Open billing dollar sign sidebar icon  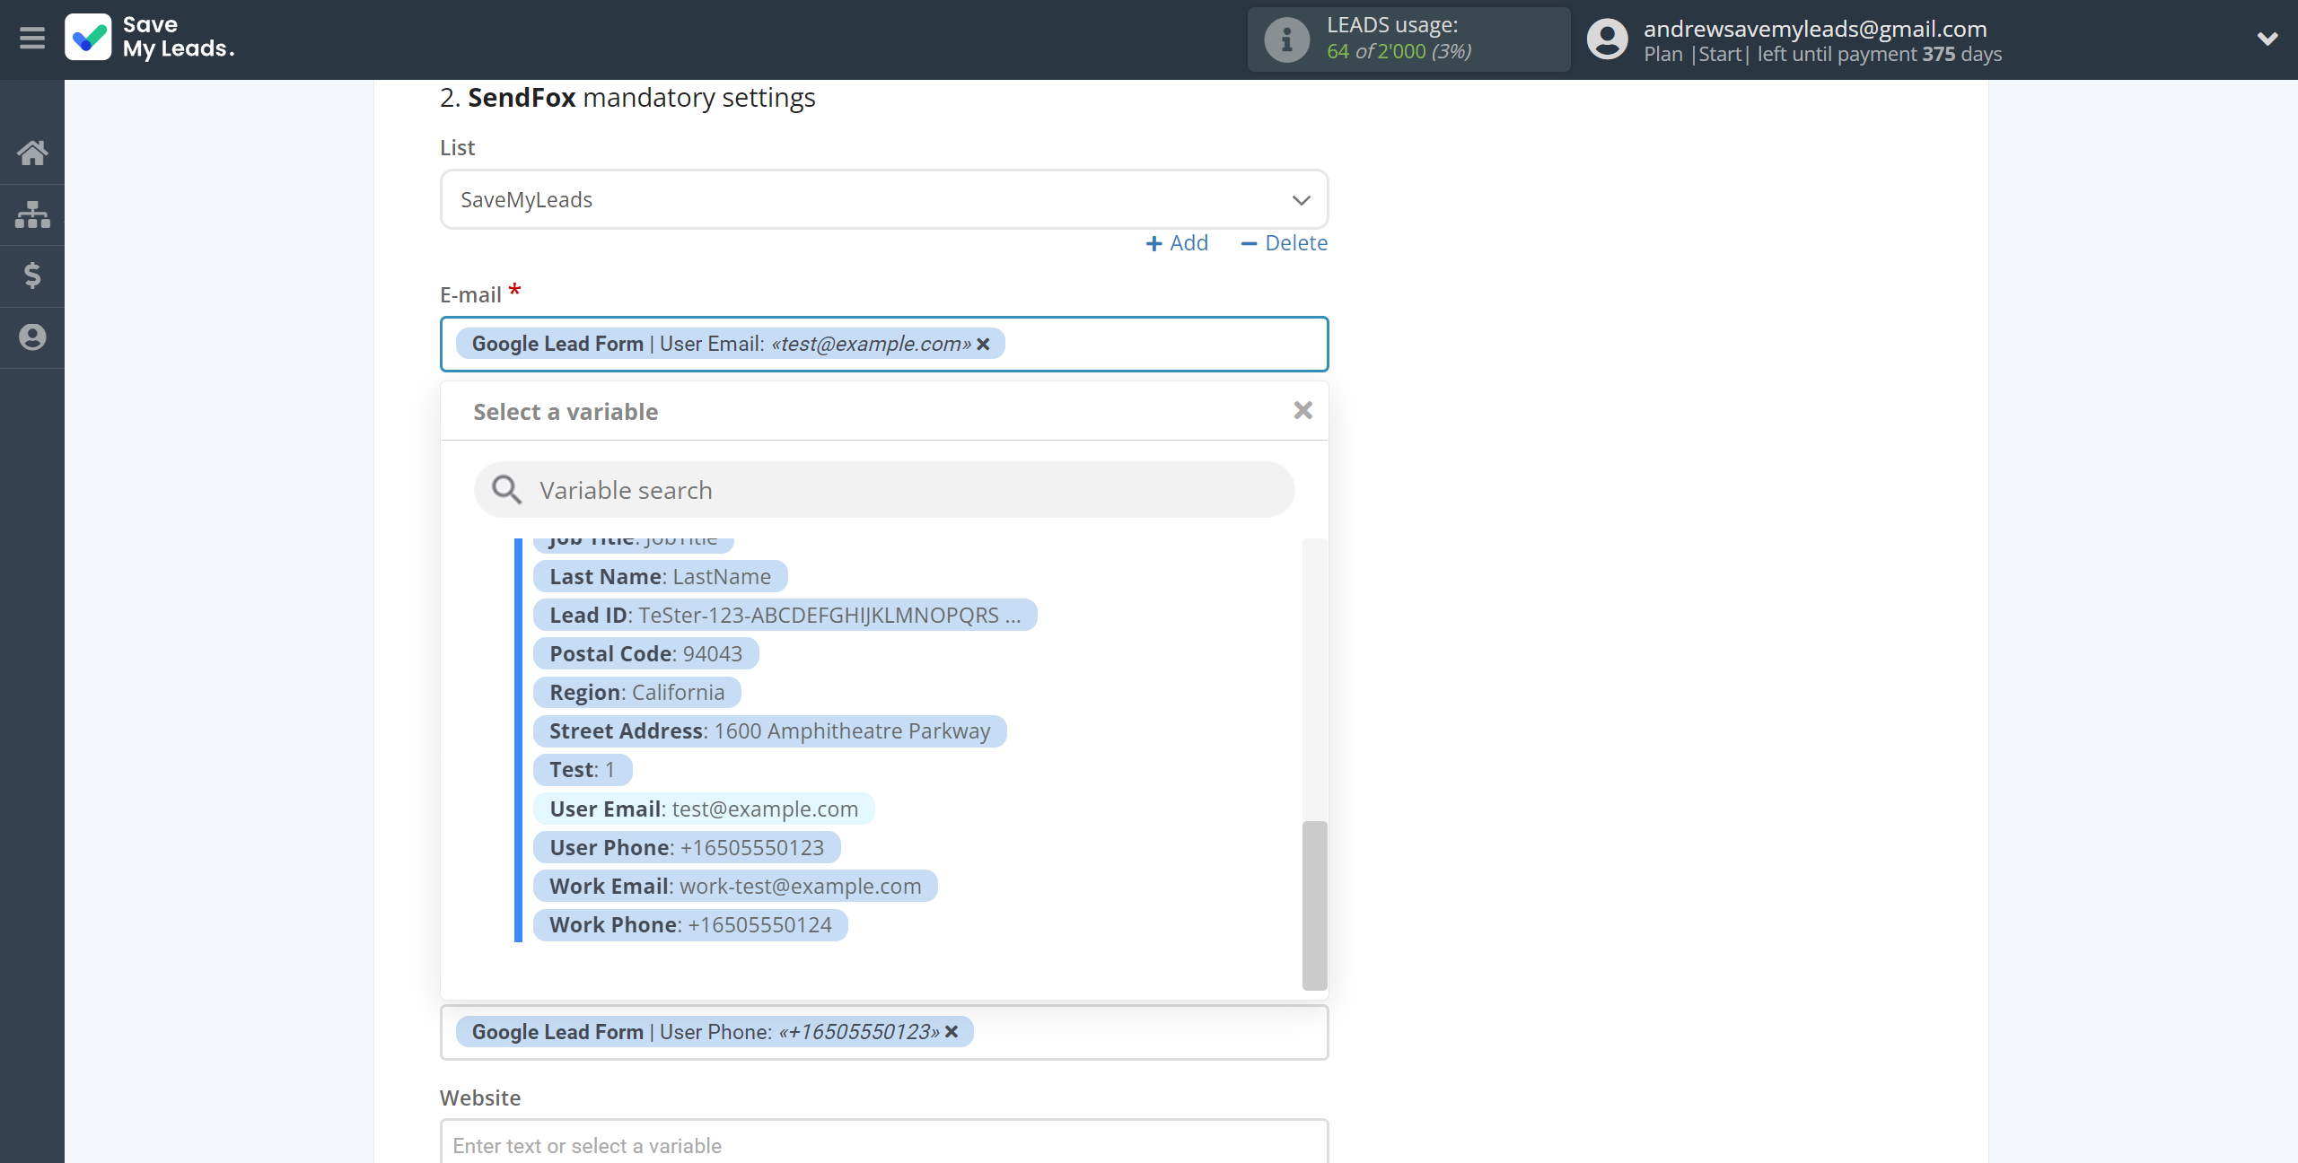click(32, 275)
